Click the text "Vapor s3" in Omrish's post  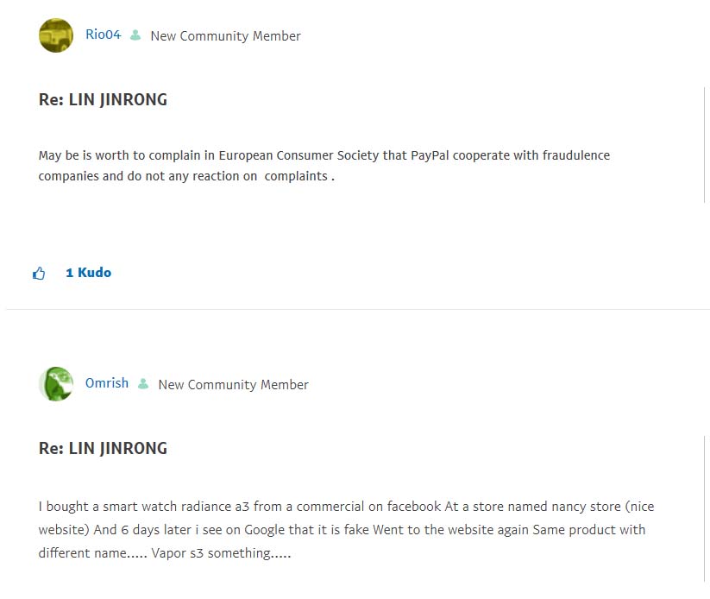click(178, 553)
